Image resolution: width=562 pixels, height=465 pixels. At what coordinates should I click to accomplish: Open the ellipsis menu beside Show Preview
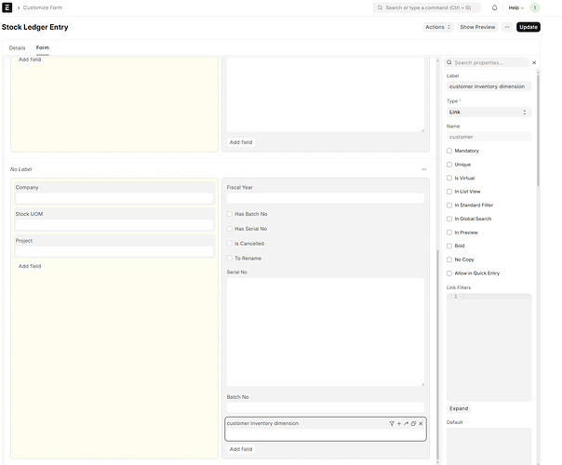[x=507, y=27]
